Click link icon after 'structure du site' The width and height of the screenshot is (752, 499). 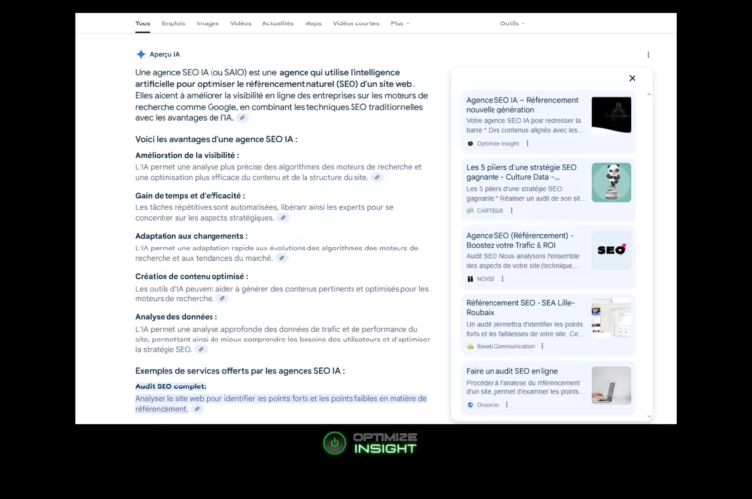pos(377,177)
